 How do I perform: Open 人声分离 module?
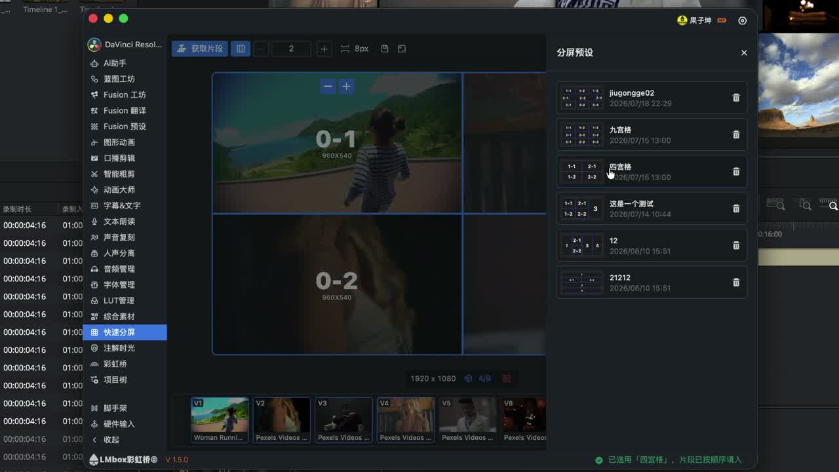125,253
